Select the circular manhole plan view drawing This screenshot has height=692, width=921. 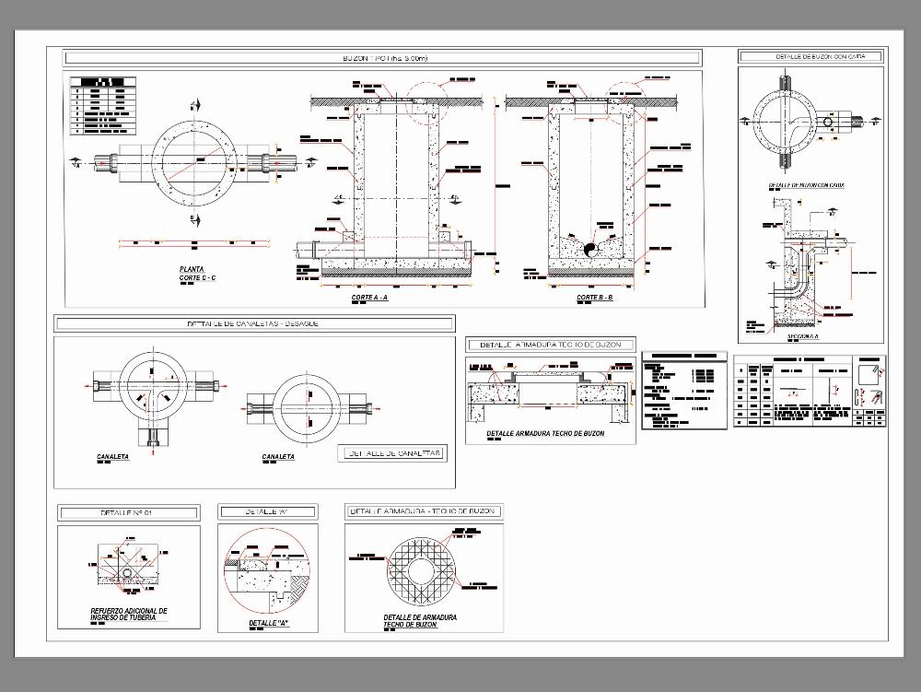tap(194, 164)
